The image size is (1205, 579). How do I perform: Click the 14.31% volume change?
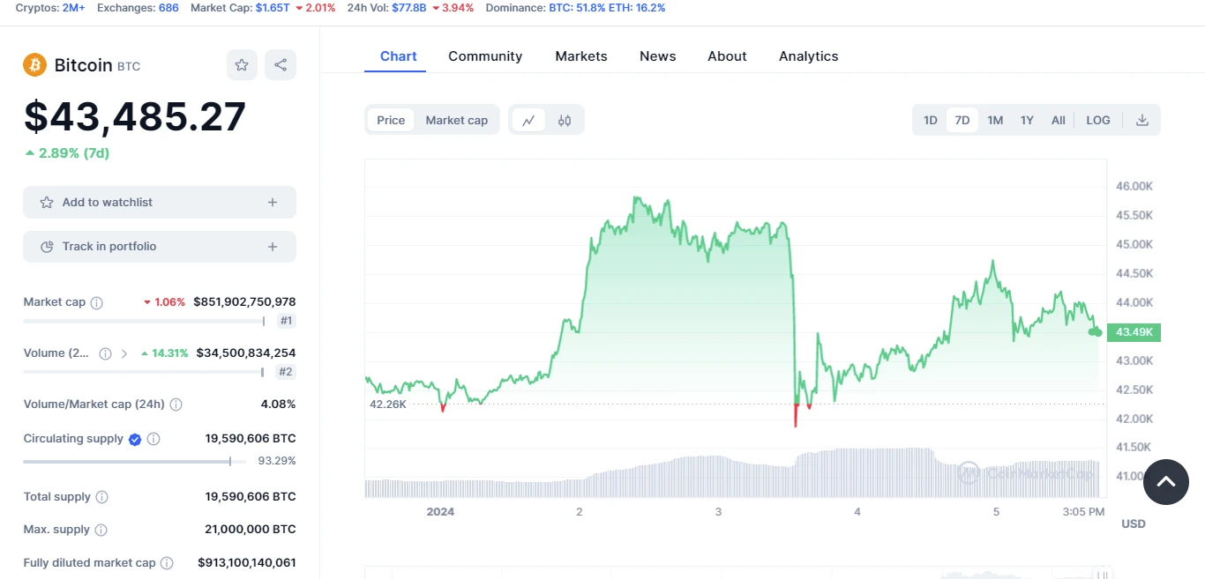click(x=164, y=353)
